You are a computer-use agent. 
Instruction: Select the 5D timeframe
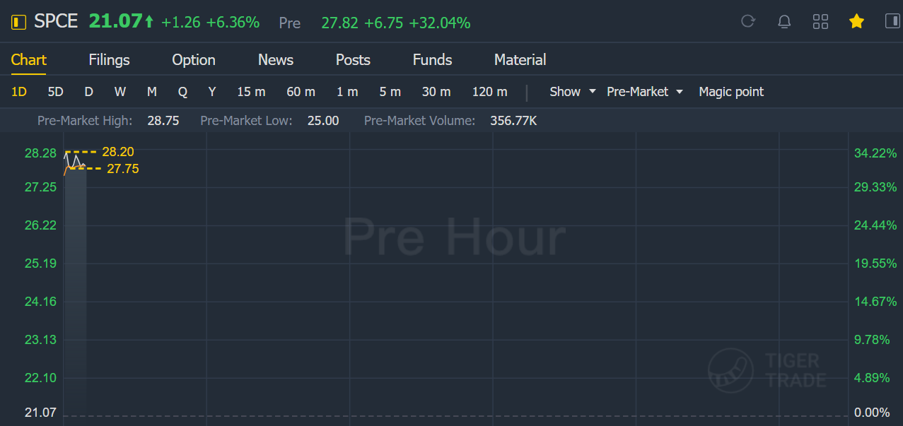coord(55,92)
